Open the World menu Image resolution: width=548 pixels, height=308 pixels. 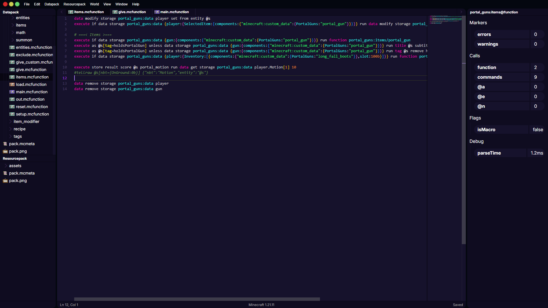[94, 4]
